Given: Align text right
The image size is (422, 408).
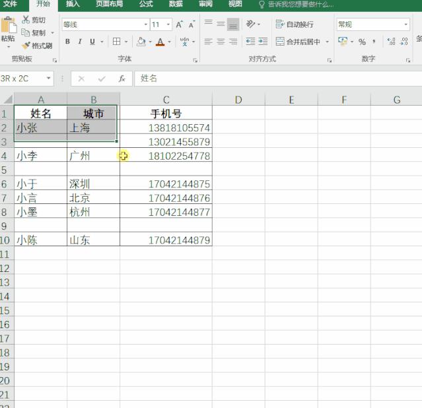Looking at the screenshot, I should point(233,42).
